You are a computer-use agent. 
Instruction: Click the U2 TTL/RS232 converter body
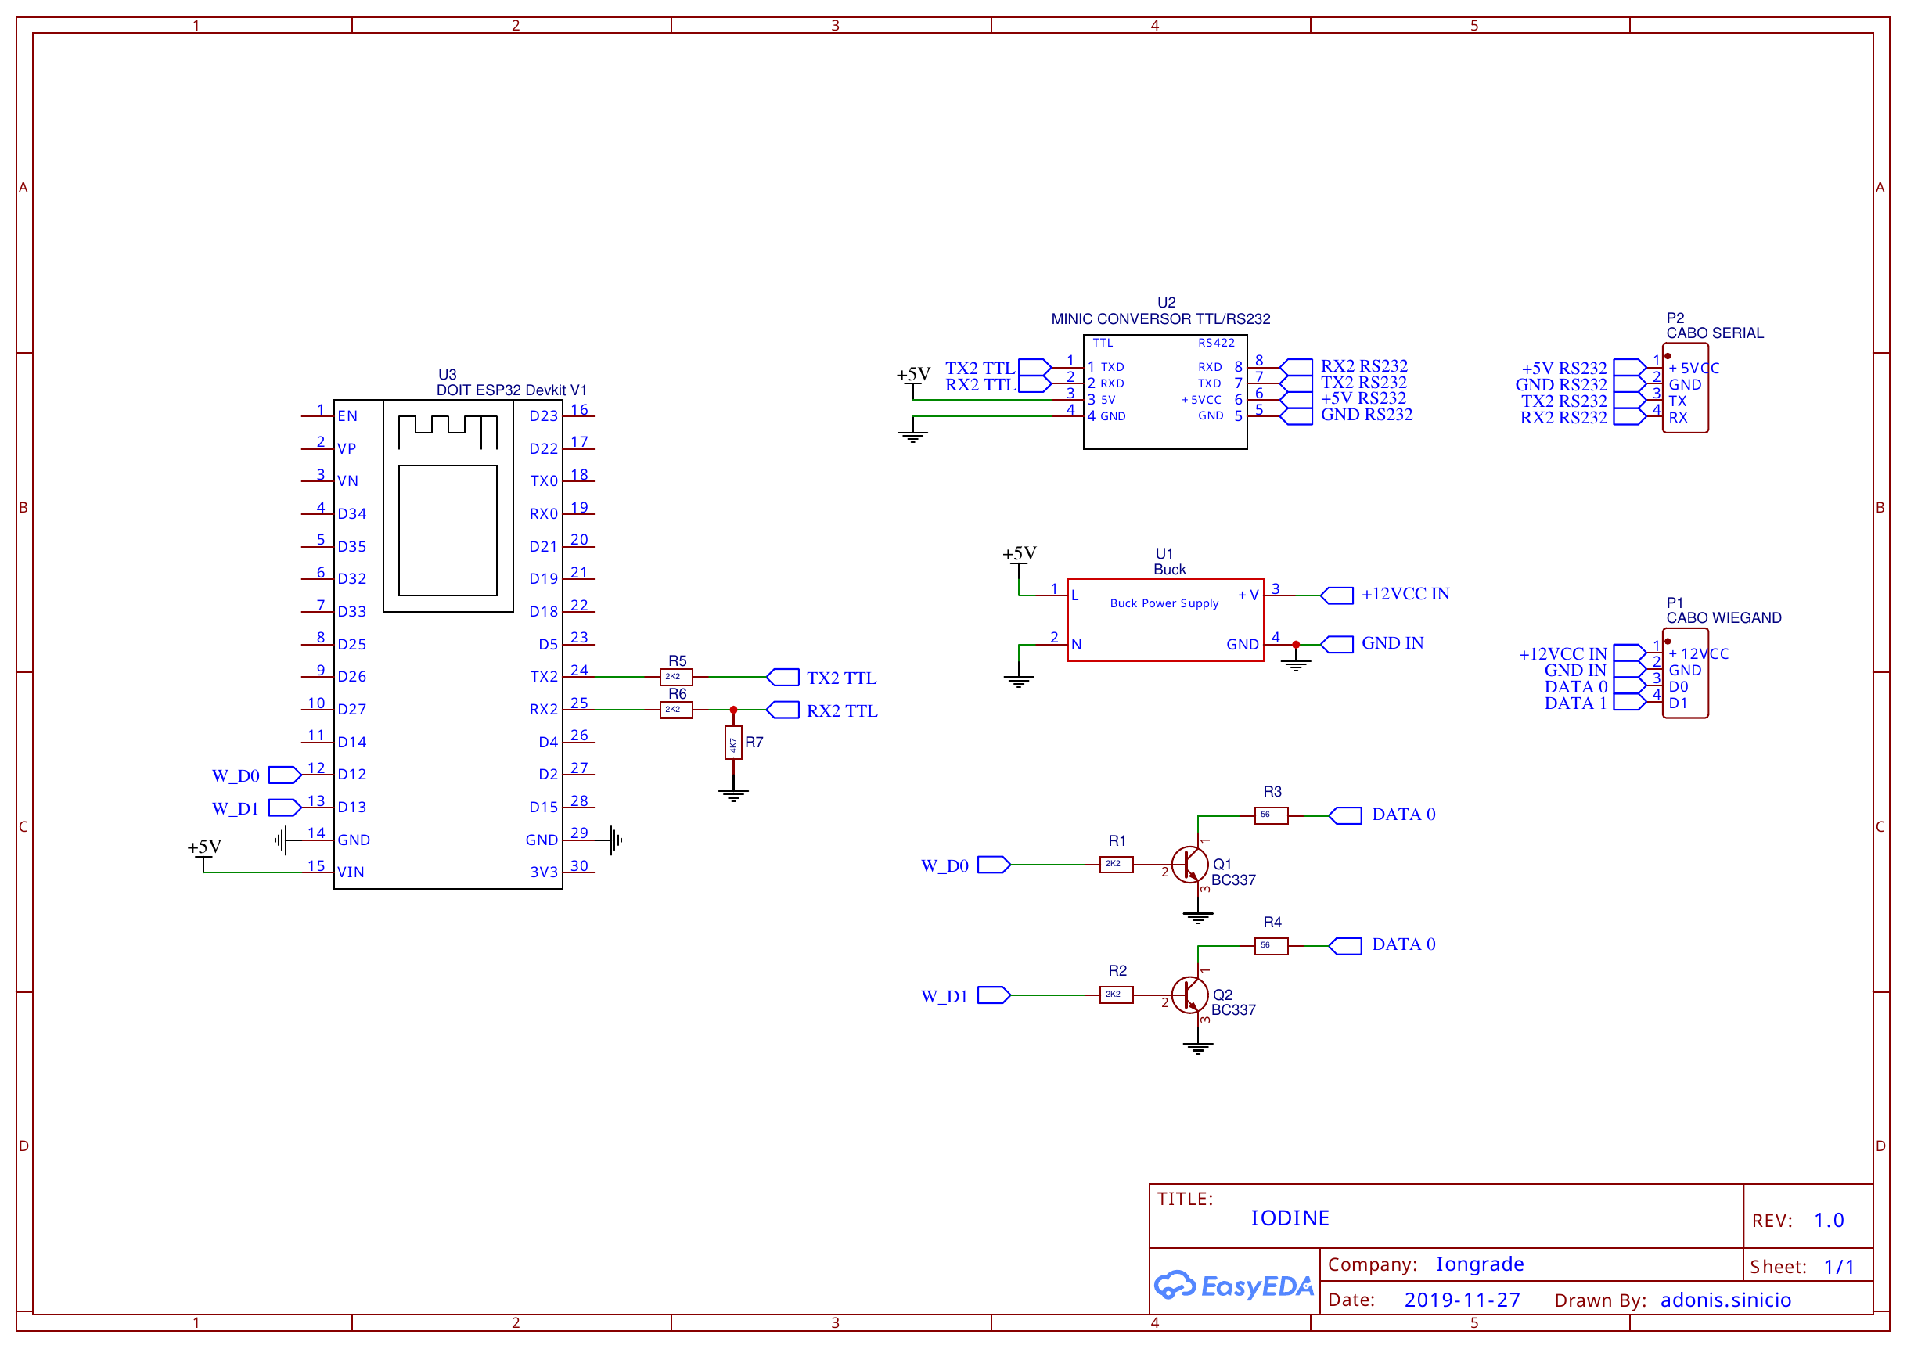point(1165,392)
